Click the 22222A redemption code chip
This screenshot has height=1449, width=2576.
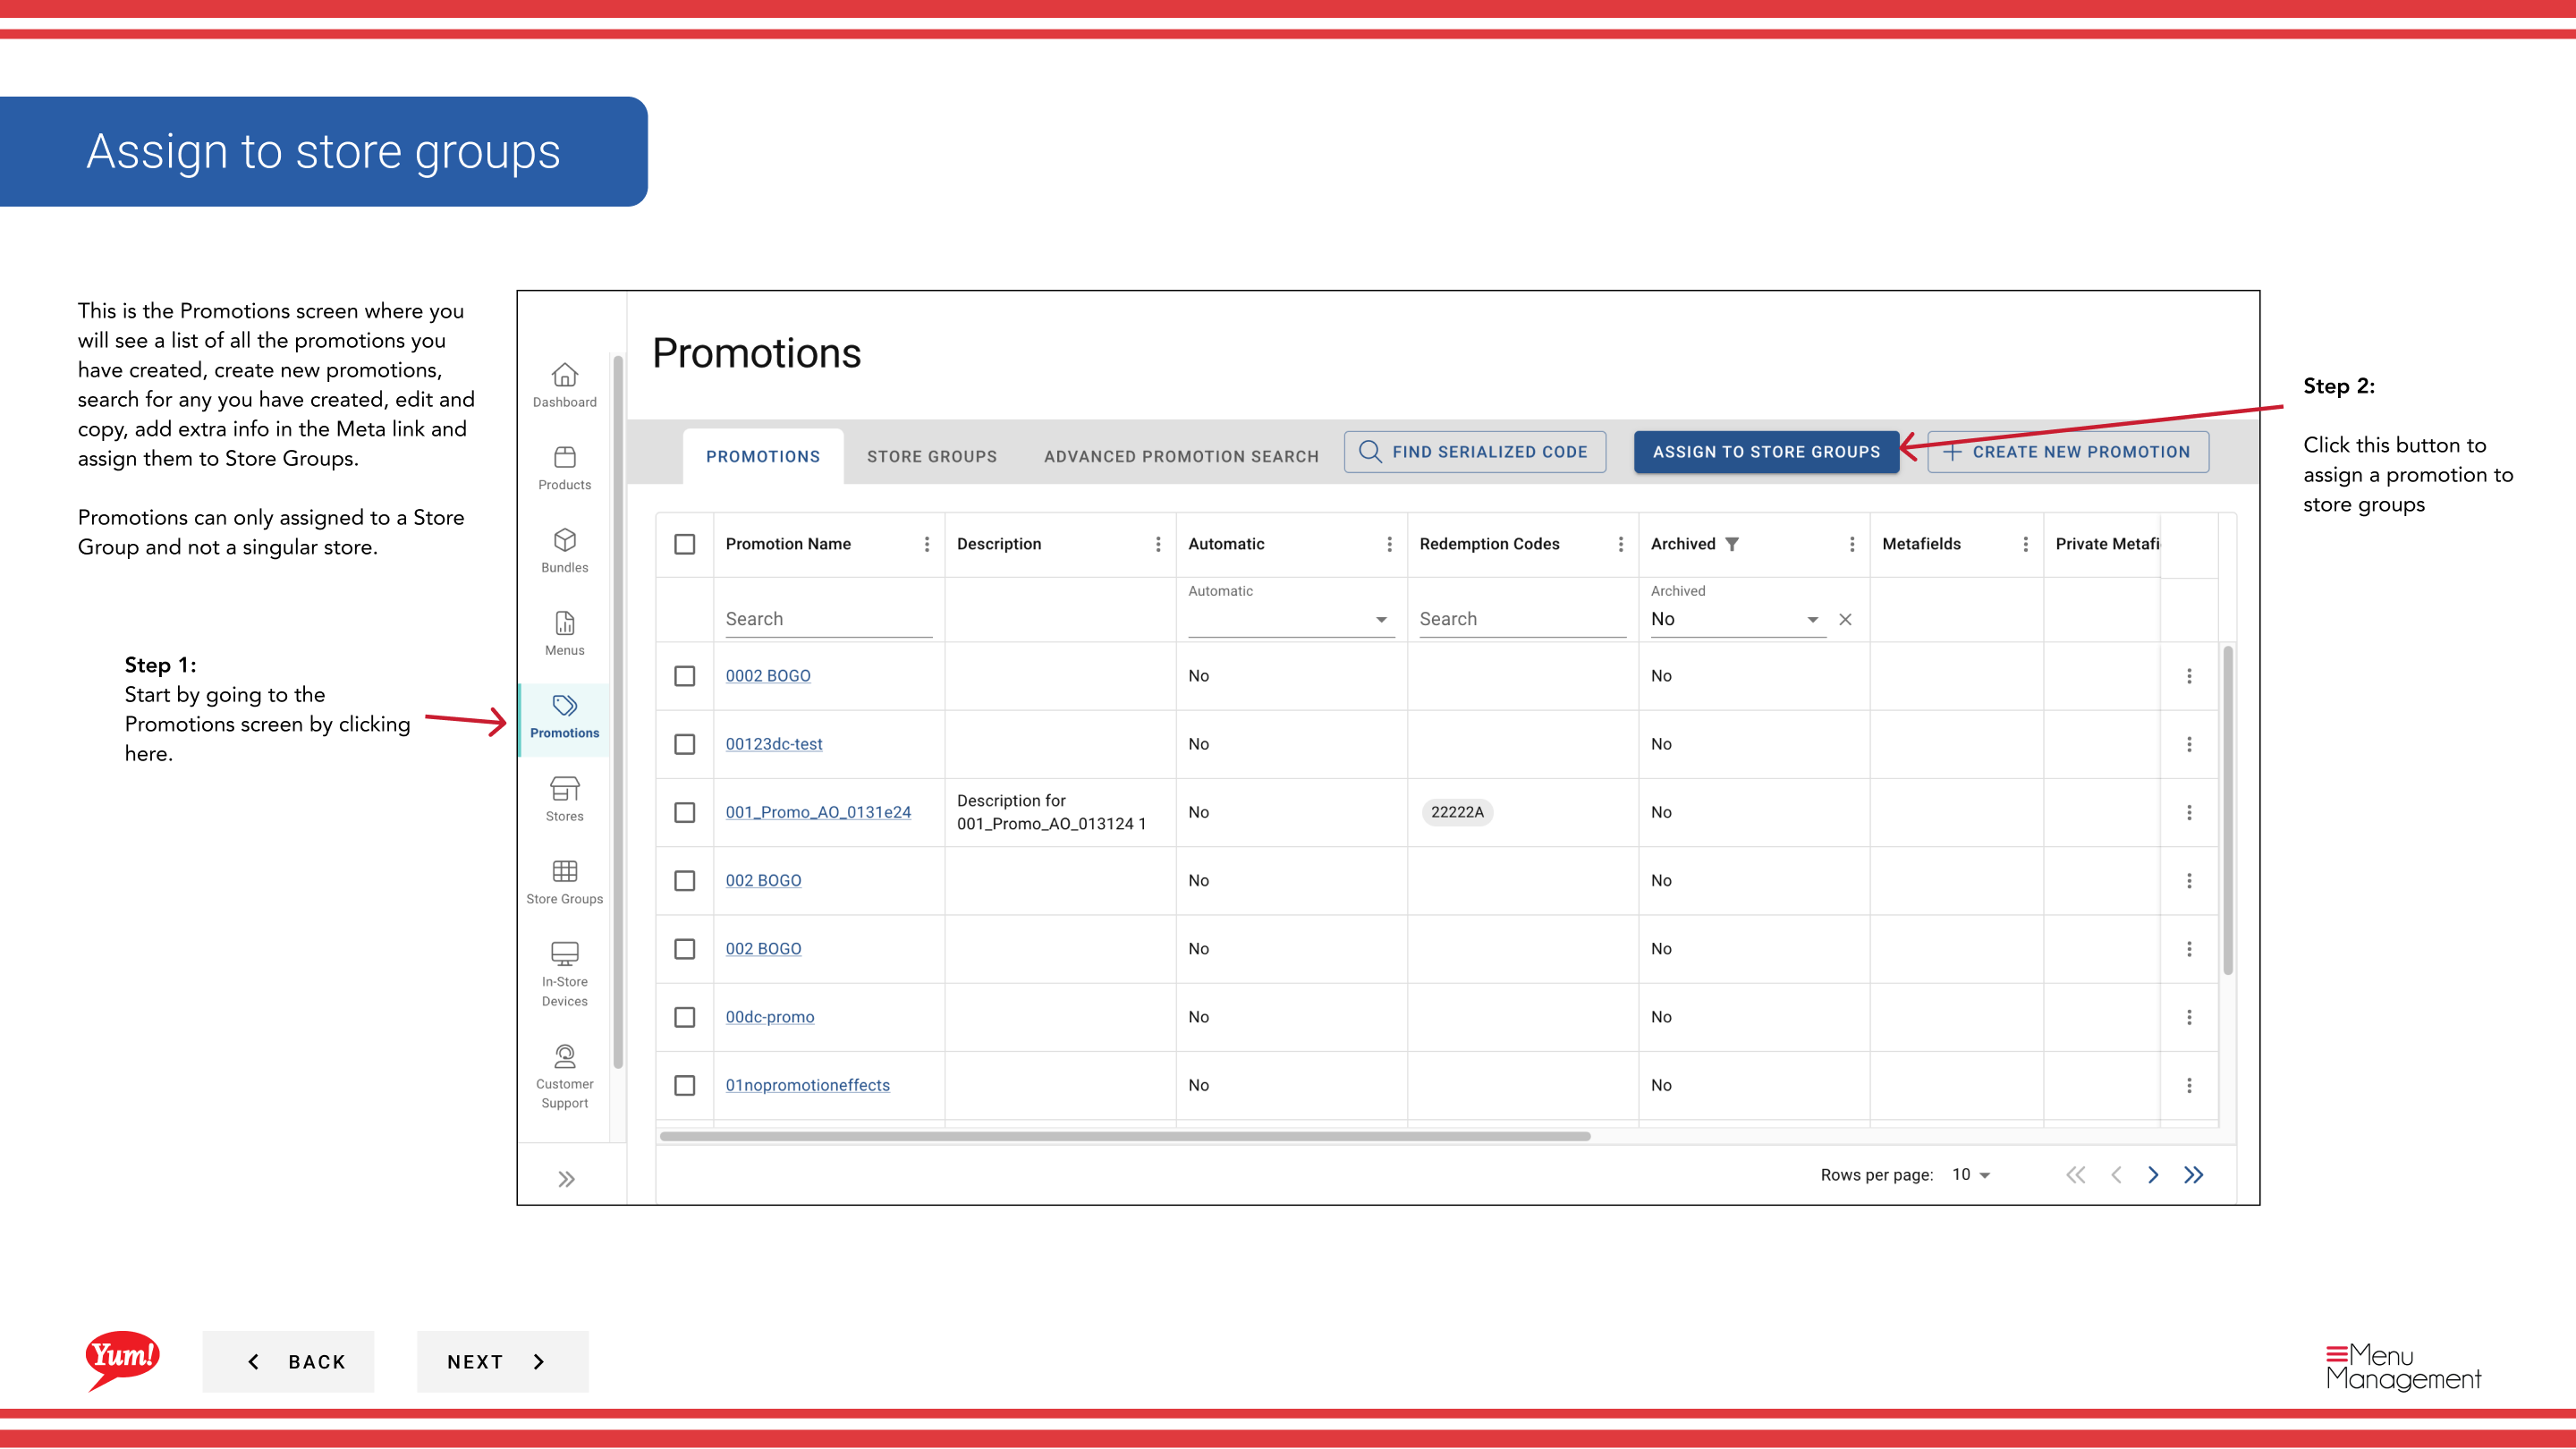click(x=1457, y=812)
